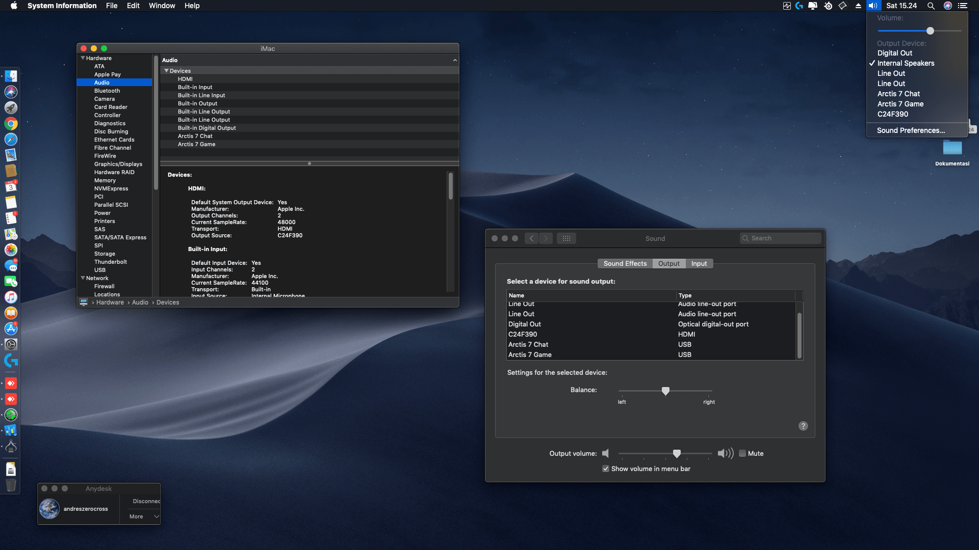Uncheck Show volume in menu bar
Screen dimensions: 979x550
(606, 469)
